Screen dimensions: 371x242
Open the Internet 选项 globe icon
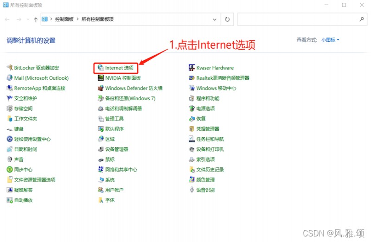pyautogui.click(x=101, y=68)
